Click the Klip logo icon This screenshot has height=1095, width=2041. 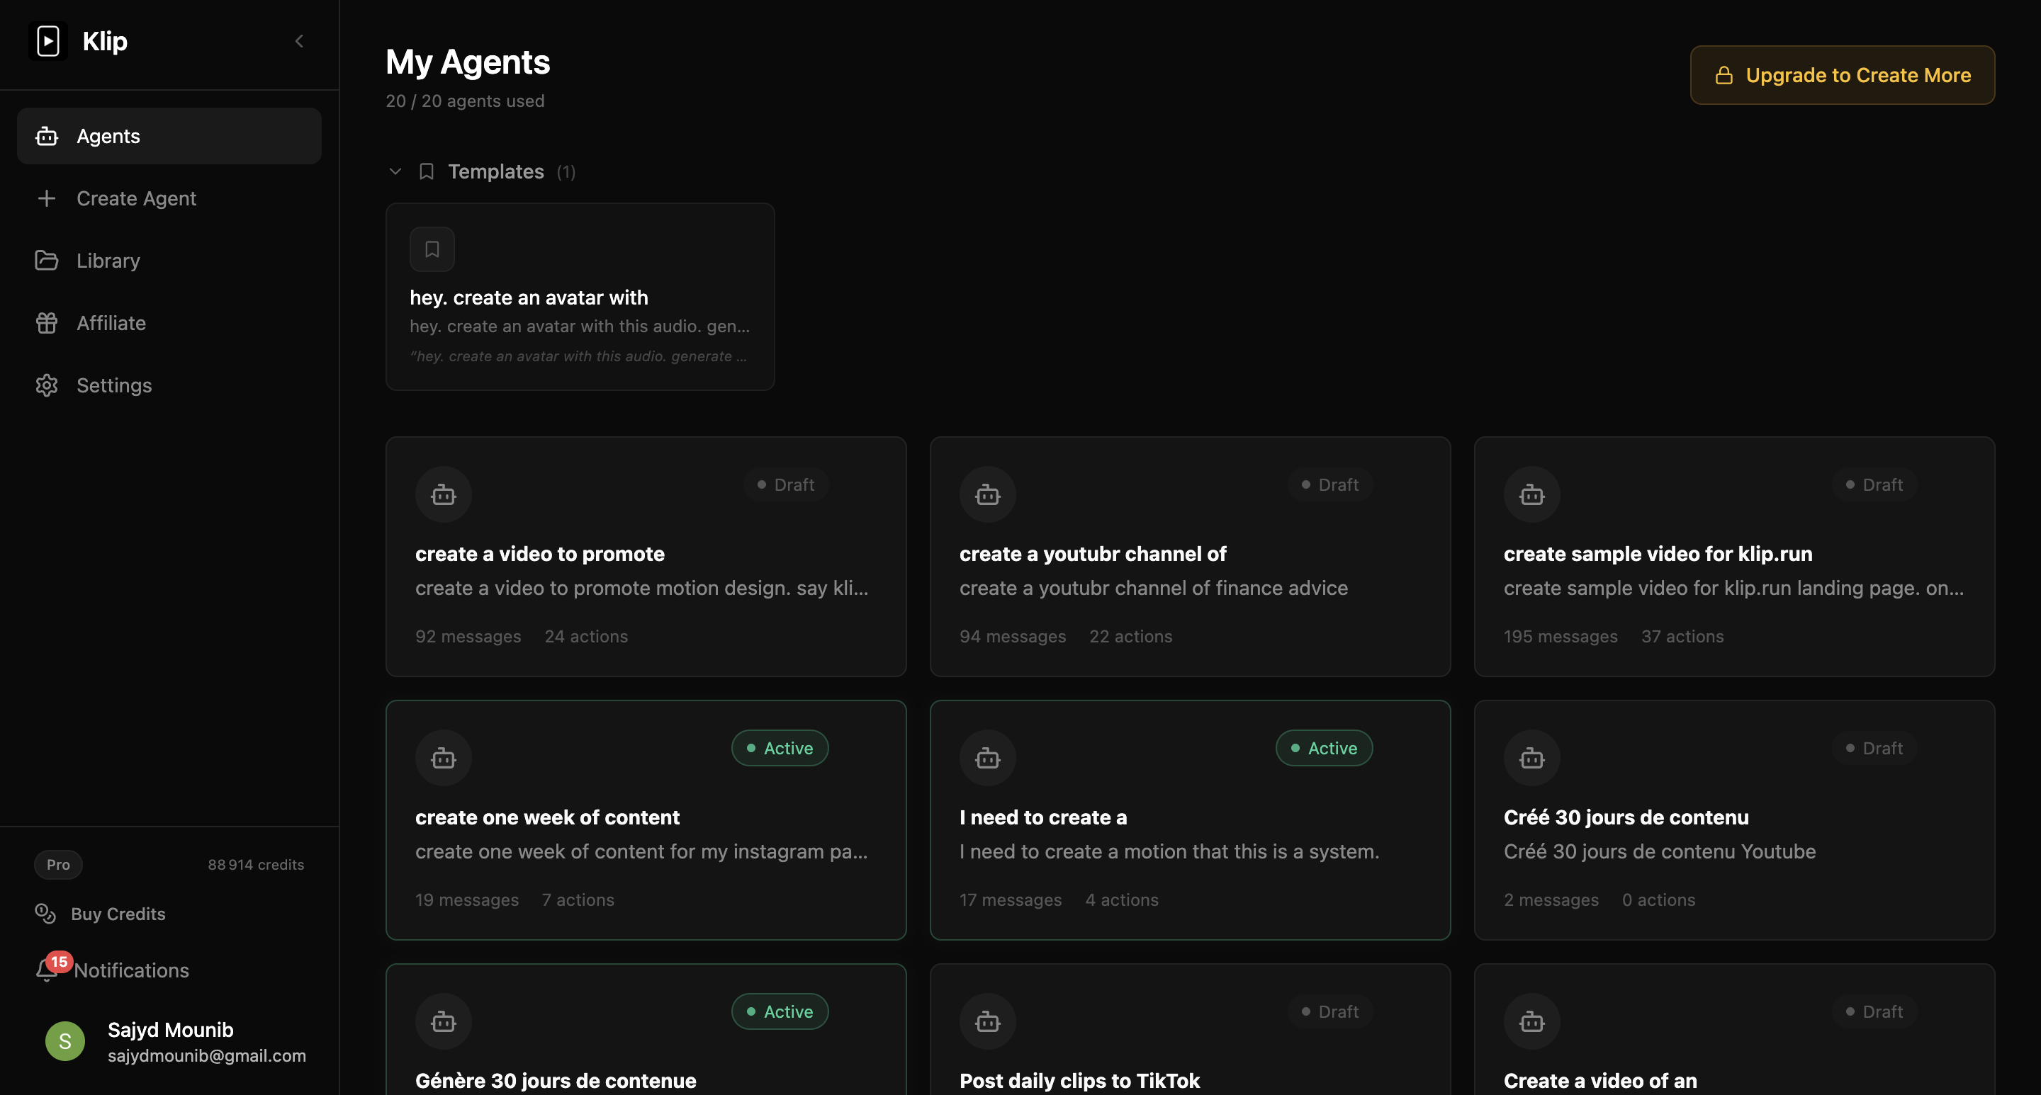tap(47, 41)
